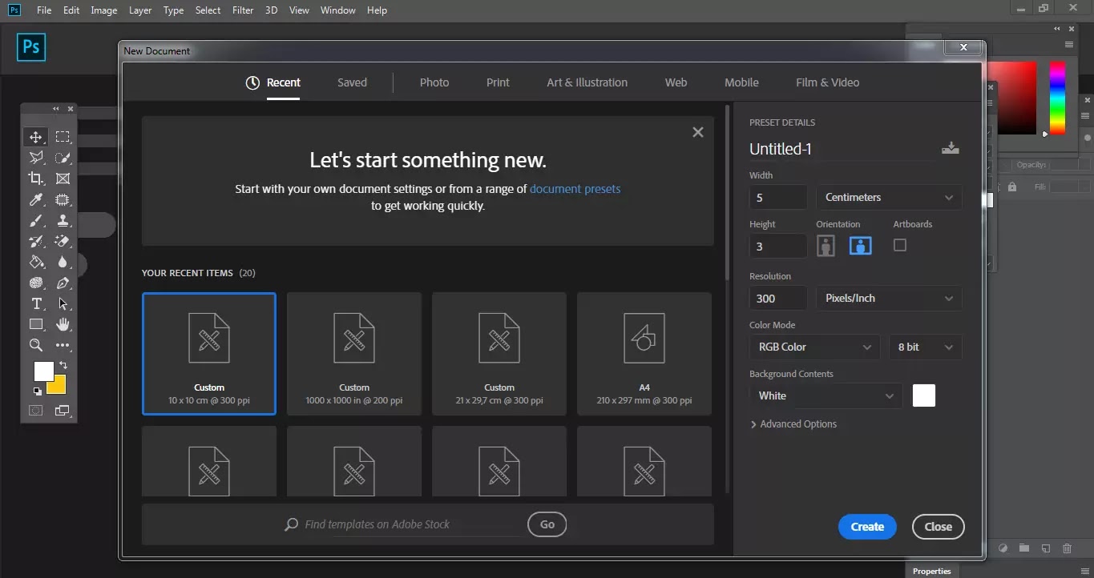Select the Frame tool

(63, 179)
